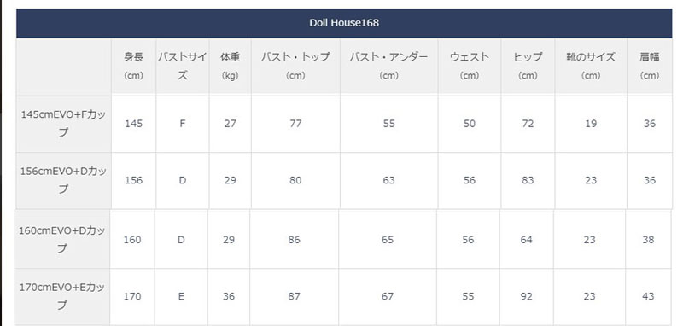
Task: Click weight value 27 in 145cm row
Action: pos(230,124)
